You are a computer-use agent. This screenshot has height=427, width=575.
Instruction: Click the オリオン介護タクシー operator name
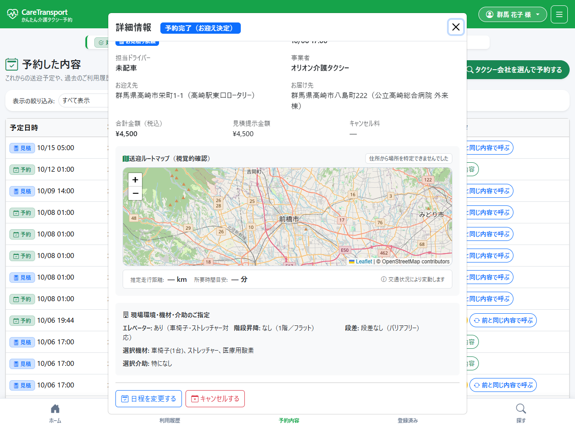point(320,68)
